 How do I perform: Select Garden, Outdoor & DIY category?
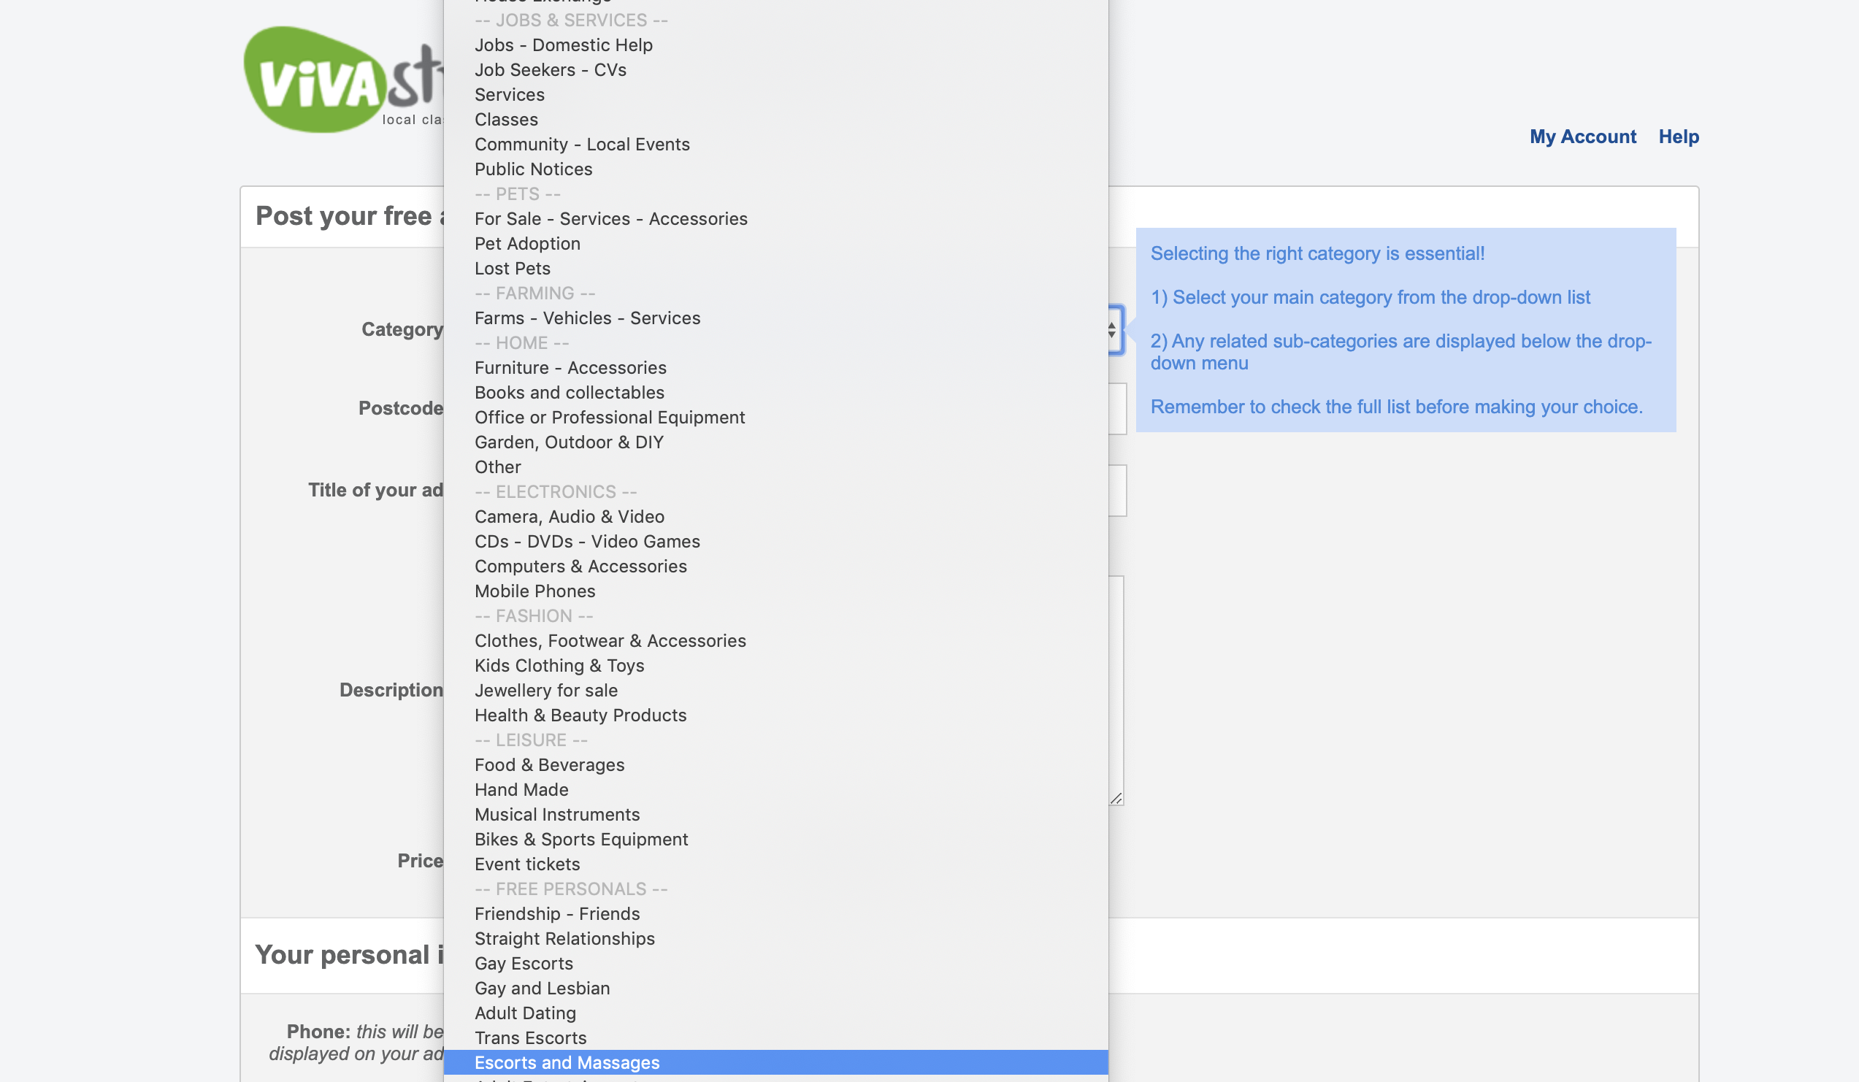569,442
